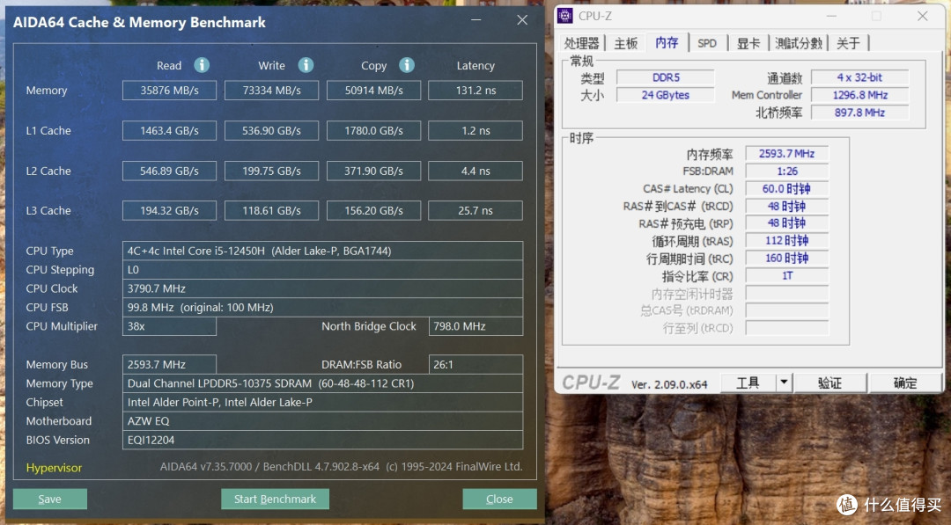Click the L3 Cache Latency value 25.7 ns
The width and height of the screenshot is (951, 525).
point(475,211)
